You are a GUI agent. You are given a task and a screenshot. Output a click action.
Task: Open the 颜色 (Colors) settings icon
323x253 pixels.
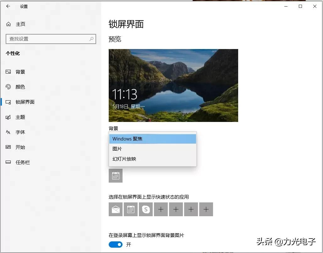8,87
